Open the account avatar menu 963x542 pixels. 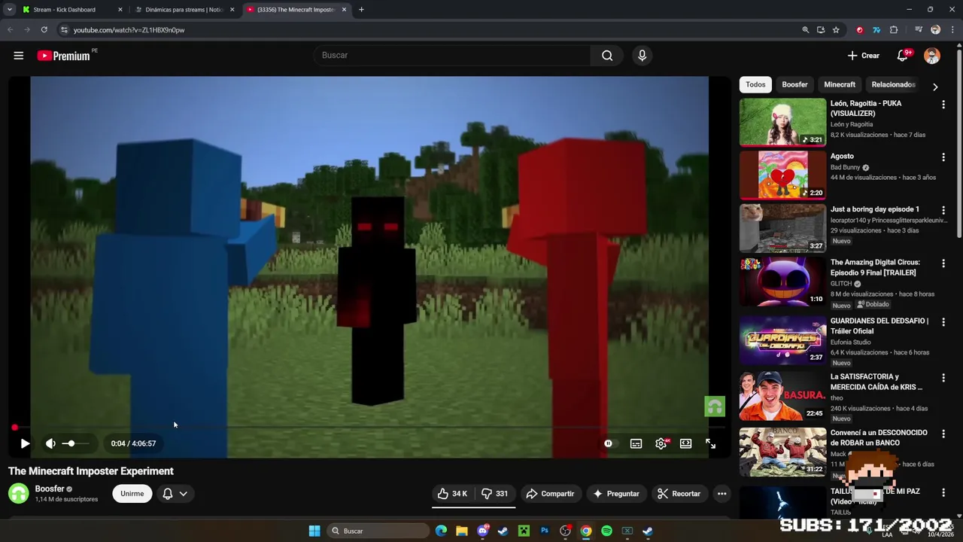[x=932, y=56]
